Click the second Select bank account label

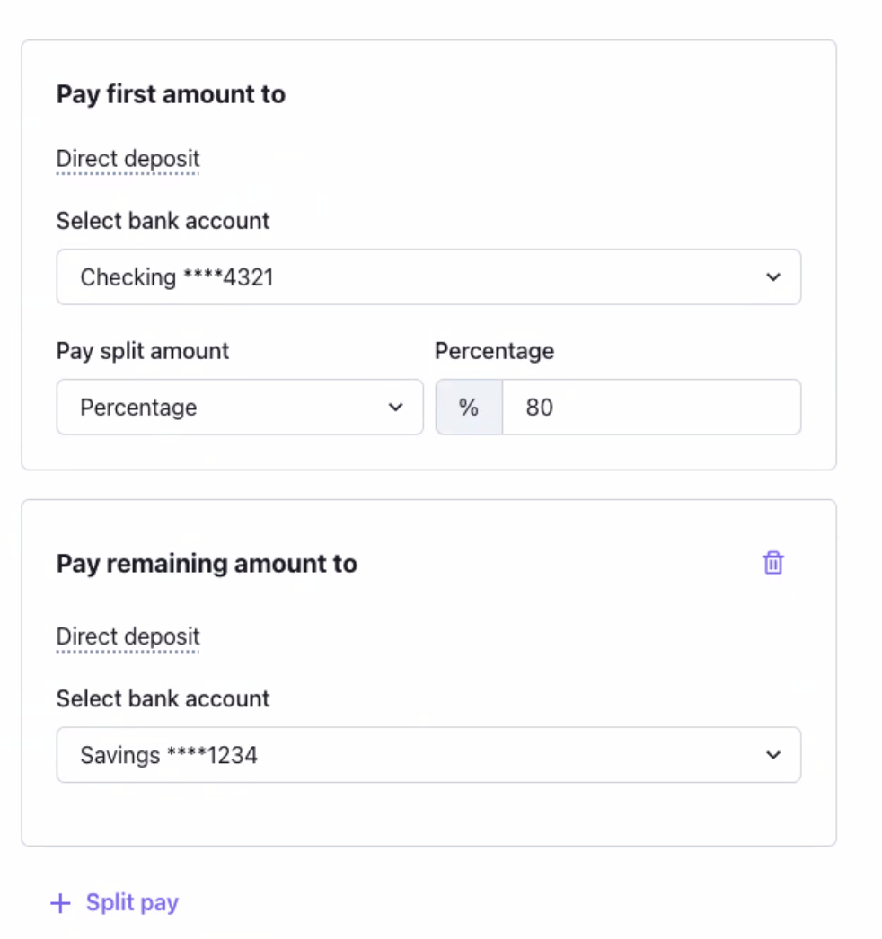click(163, 698)
